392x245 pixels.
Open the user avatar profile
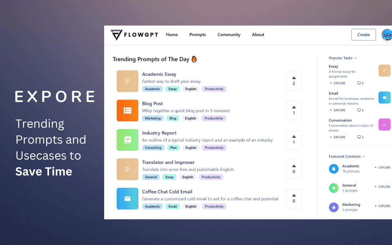click(x=387, y=35)
